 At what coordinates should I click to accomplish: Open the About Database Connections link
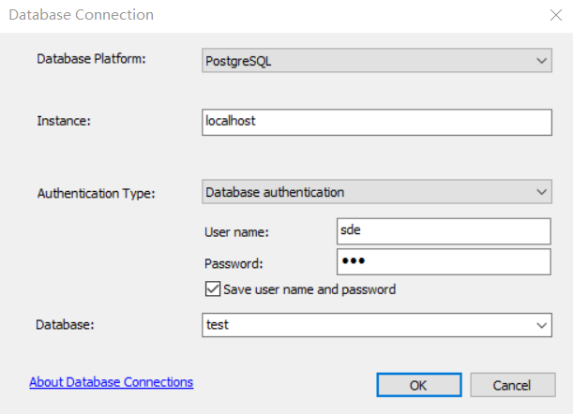coord(112,382)
